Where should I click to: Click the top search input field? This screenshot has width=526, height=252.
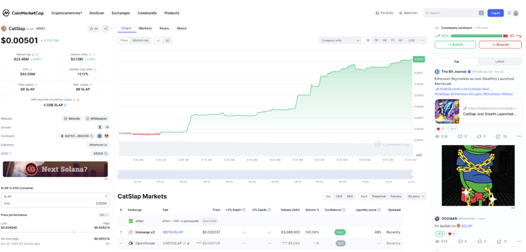coord(451,13)
